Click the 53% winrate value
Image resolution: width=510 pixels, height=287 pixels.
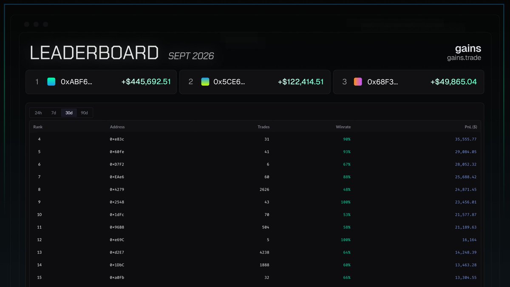pyautogui.click(x=347, y=215)
